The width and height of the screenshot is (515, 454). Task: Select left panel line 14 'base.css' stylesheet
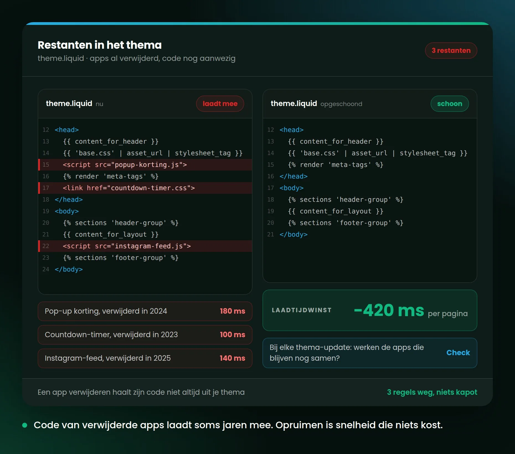[x=153, y=153]
